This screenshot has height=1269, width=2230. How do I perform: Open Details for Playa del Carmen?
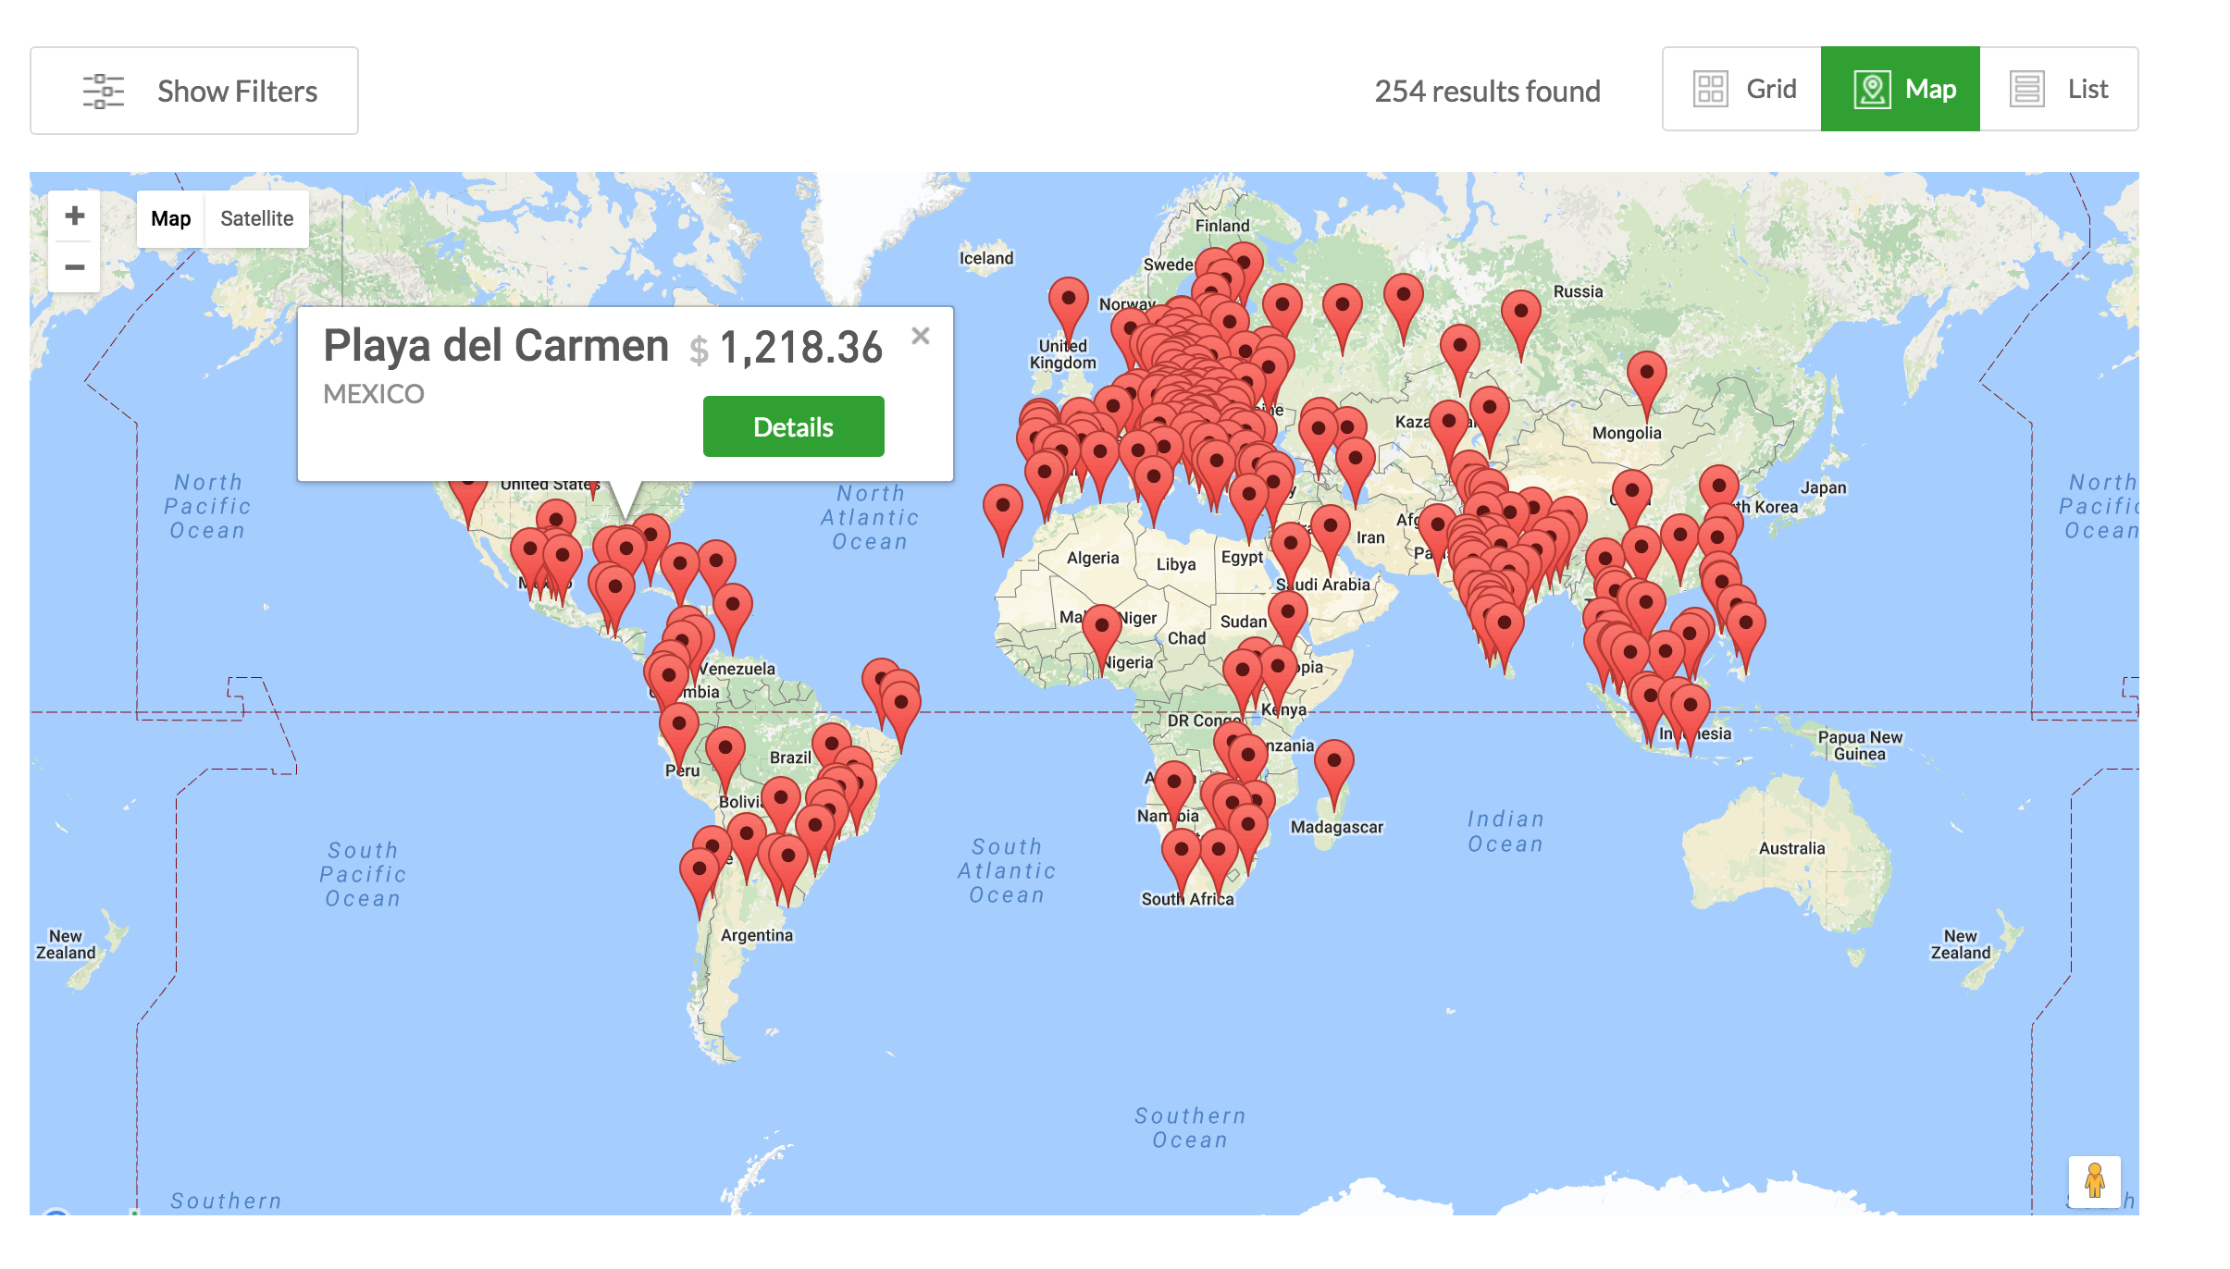(793, 426)
